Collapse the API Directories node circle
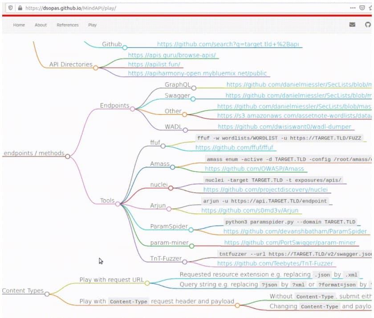This screenshot has height=318, width=374. [x=96, y=68]
